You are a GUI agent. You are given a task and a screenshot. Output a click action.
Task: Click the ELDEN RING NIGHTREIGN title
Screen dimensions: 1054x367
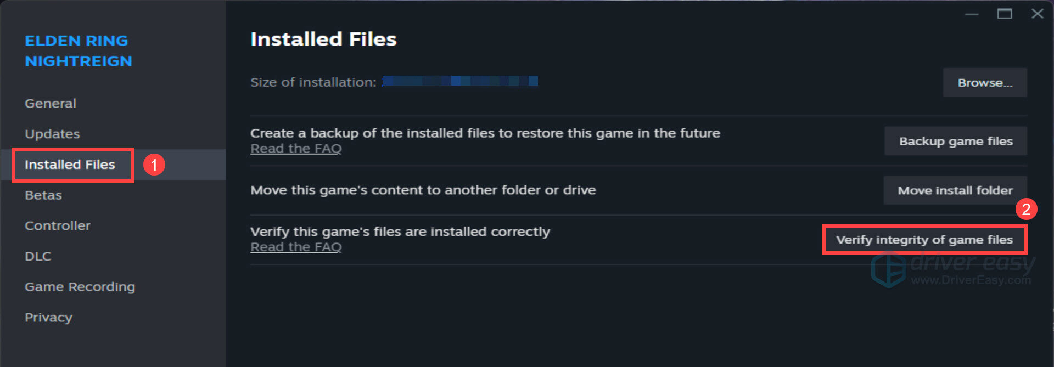point(79,50)
